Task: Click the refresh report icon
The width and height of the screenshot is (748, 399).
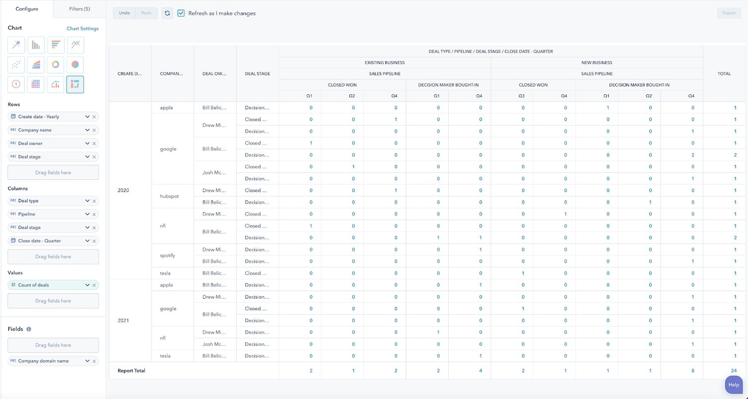Action: pyautogui.click(x=167, y=13)
